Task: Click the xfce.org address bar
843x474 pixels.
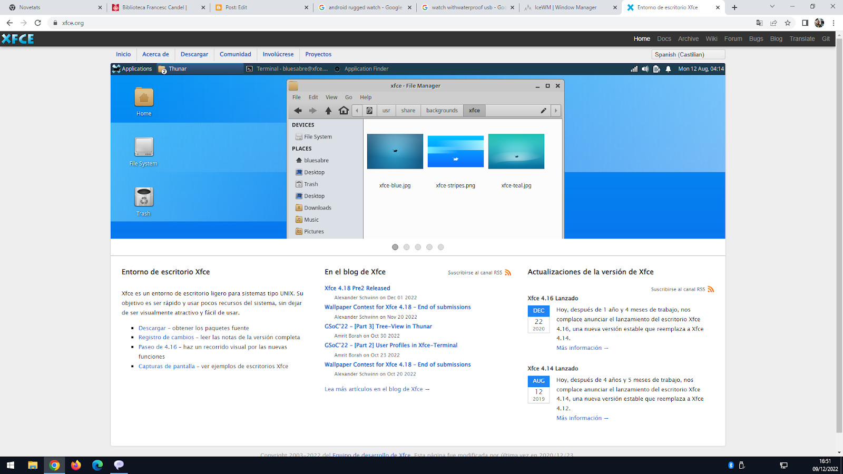Action: 400,23
